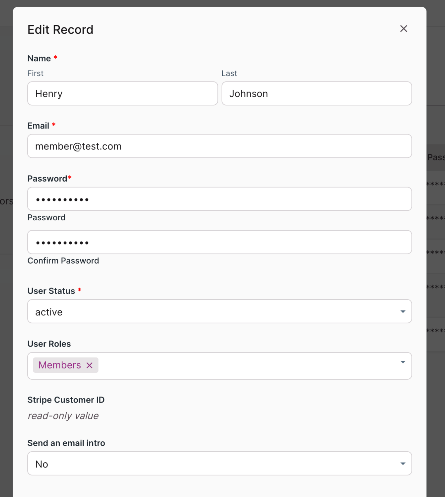Screen dimensions: 445x497
Task: Click the First name field containing Henry
Action: [122, 94]
